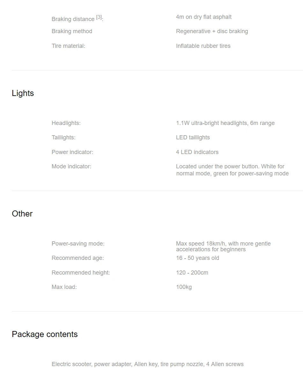Click the Mode indicator label

(x=71, y=166)
